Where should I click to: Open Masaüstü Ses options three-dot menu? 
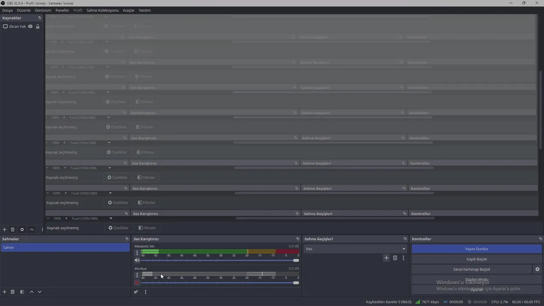pos(137,252)
